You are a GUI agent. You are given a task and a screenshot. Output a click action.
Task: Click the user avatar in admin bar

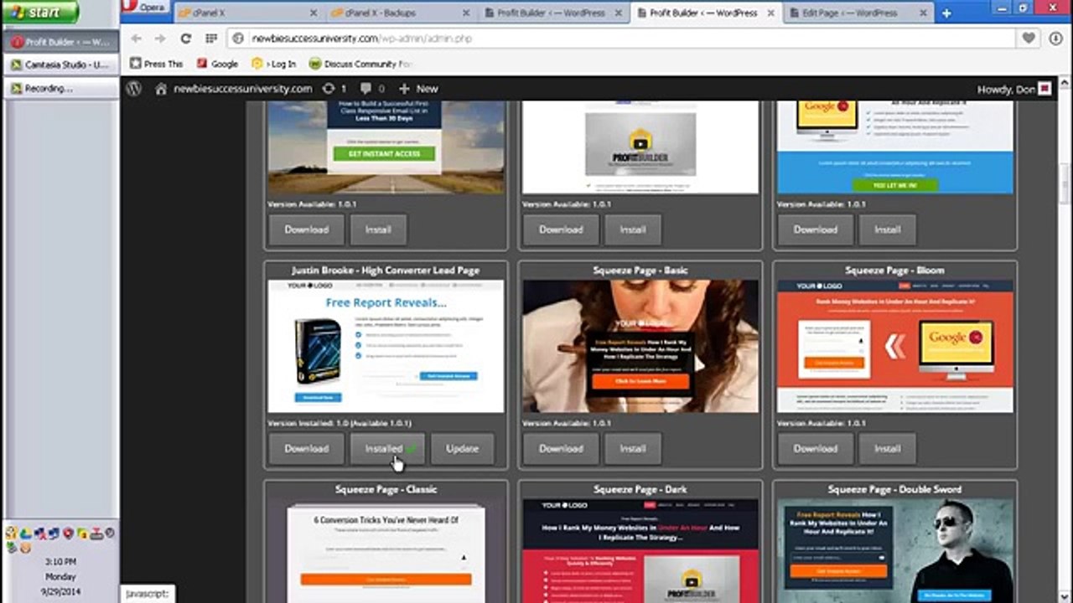tap(1044, 89)
